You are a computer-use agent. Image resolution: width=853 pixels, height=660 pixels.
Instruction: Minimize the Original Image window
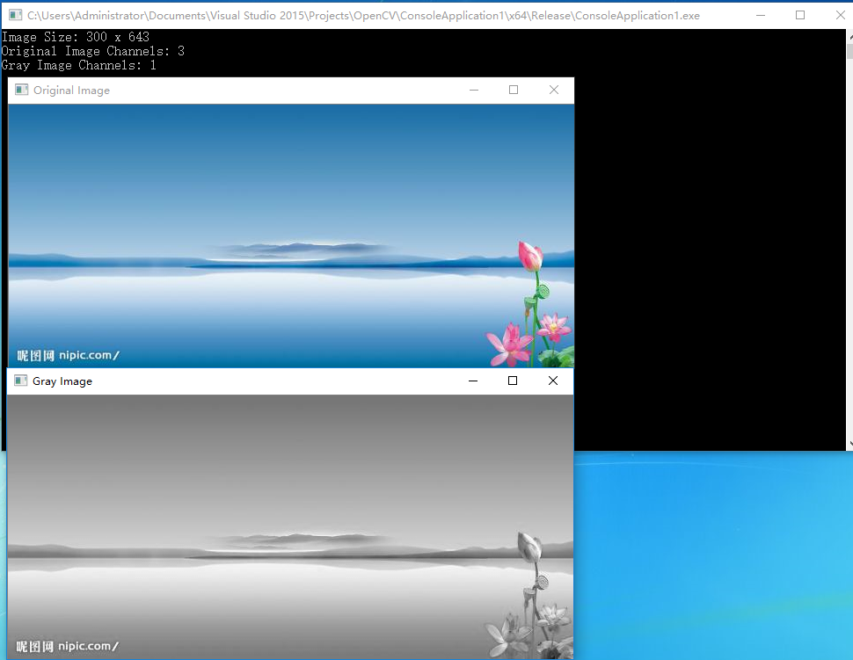point(474,90)
